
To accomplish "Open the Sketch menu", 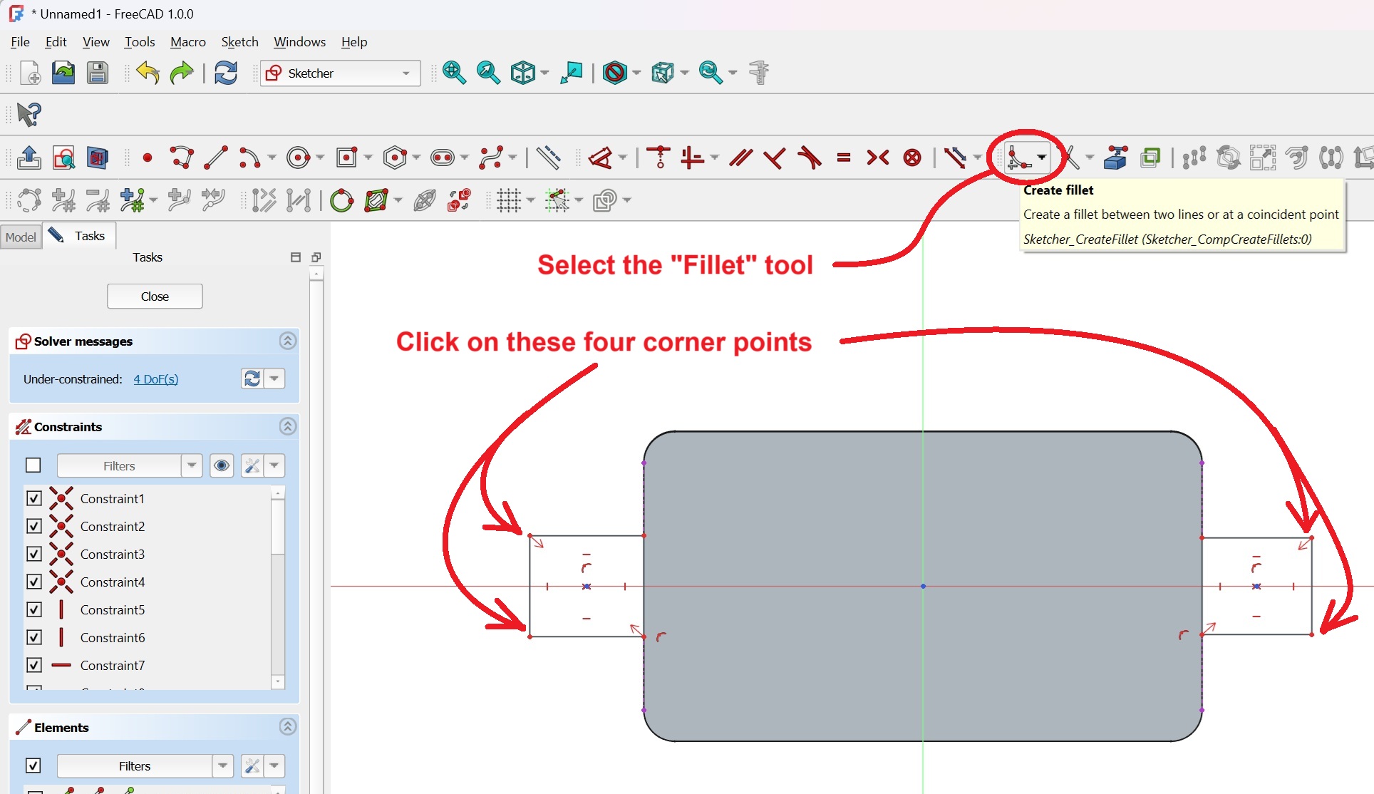I will coord(239,42).
